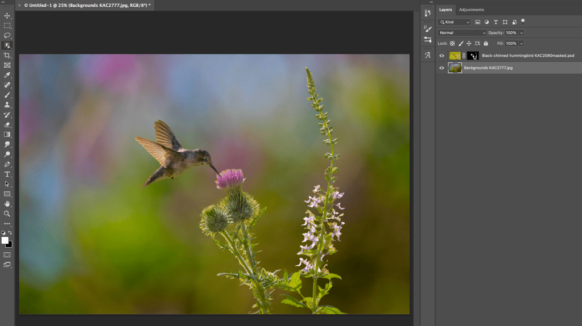Toggle the layer filtering switch
582x326 pixels.
point(523,21)
